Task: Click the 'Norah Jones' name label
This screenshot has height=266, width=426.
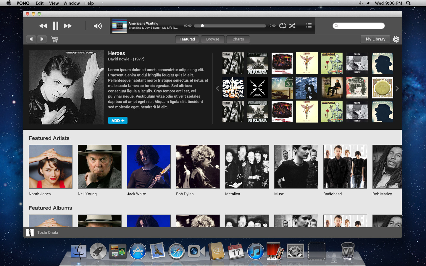Action: [40, 194]
